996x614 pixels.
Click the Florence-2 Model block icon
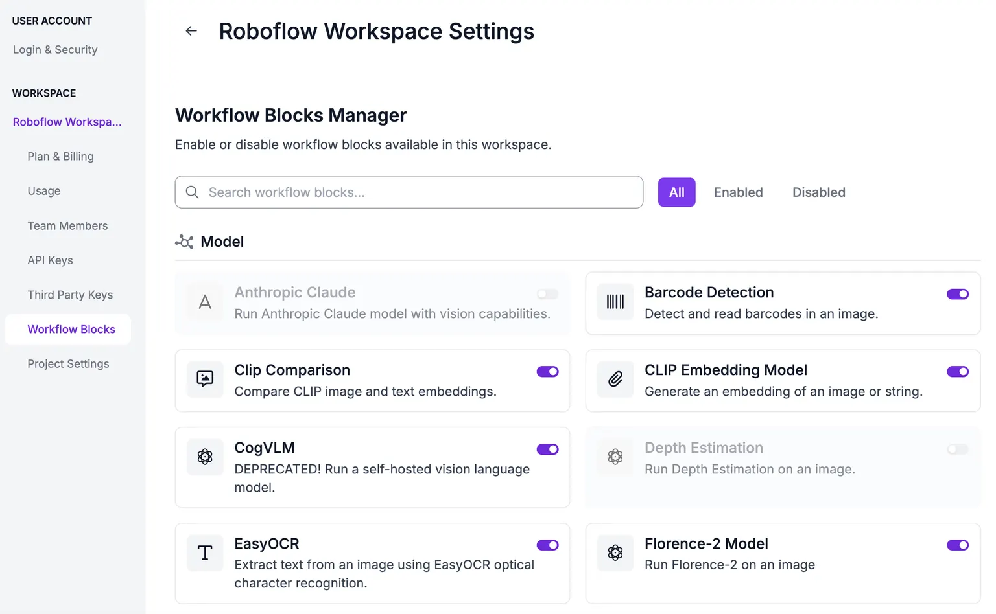[615, 553]
